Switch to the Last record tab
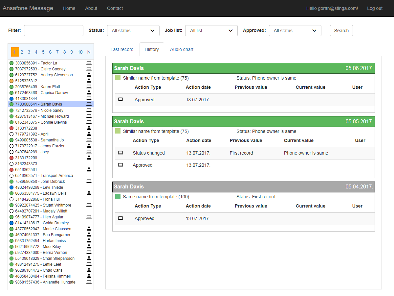The height and width of the screenshot is (296, 394). (122, 49)
